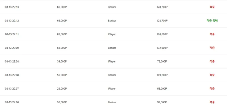Click the 08-13 22:06 timestamp
This screenshot has height=109, width=227.
pos(12,102)
